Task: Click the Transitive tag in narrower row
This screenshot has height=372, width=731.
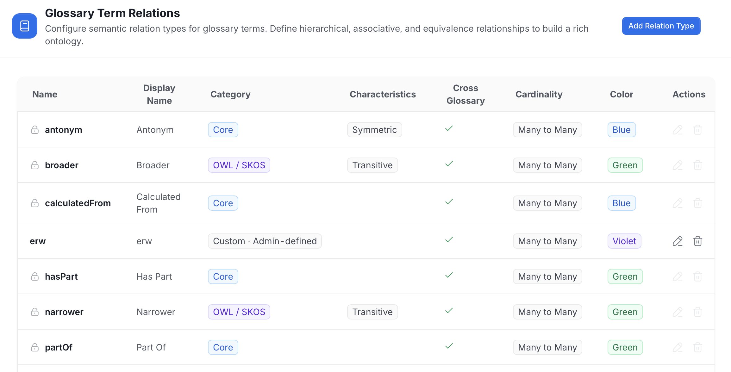Action: [372, 312]
